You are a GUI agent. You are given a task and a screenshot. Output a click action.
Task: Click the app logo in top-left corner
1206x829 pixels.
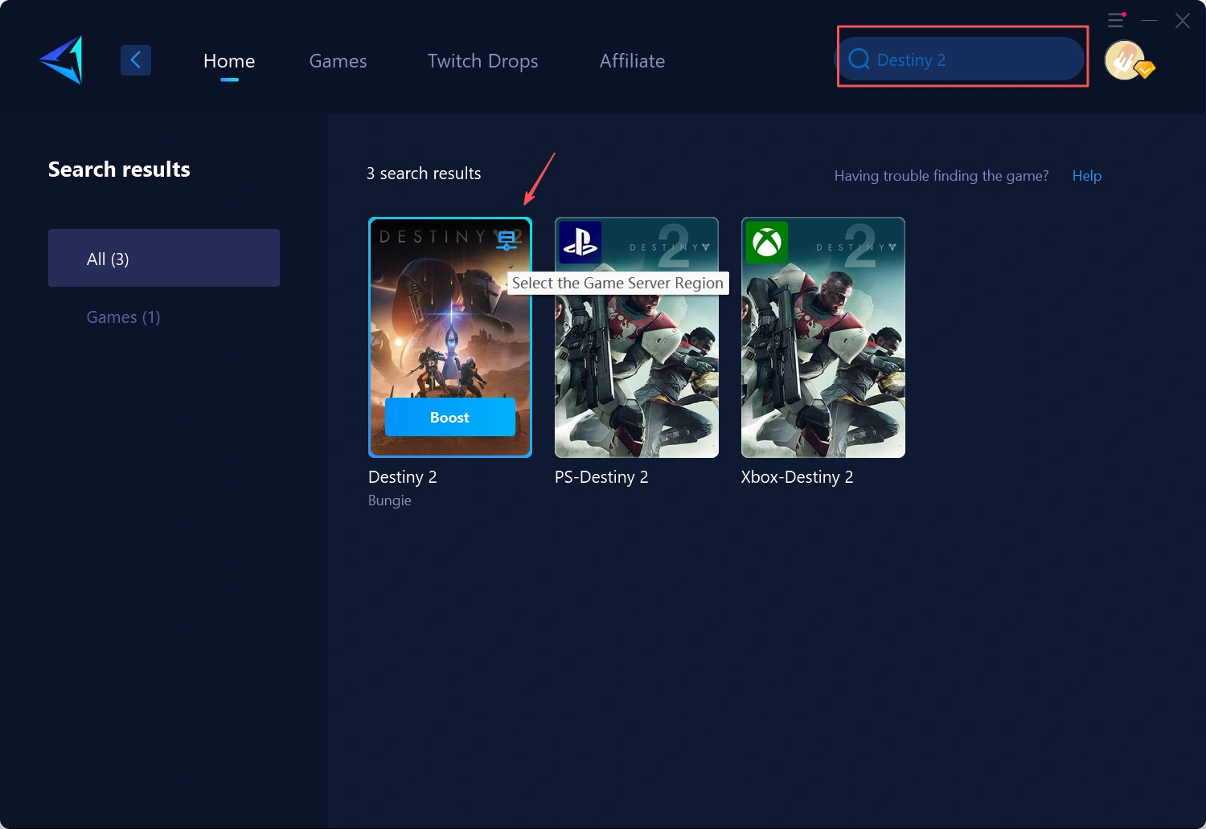59,59
